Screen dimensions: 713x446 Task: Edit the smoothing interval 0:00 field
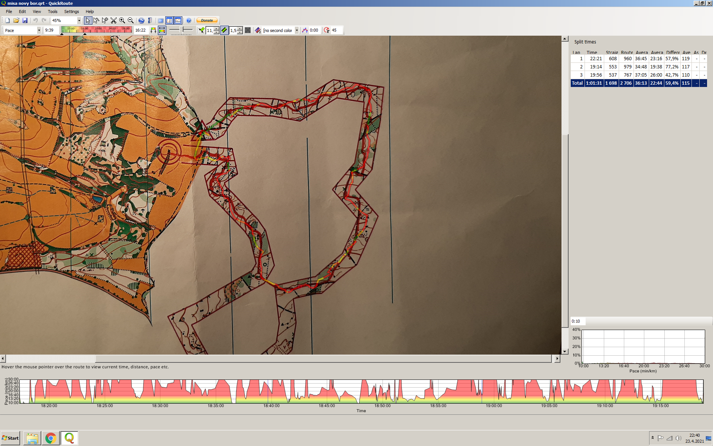point(315,30)
